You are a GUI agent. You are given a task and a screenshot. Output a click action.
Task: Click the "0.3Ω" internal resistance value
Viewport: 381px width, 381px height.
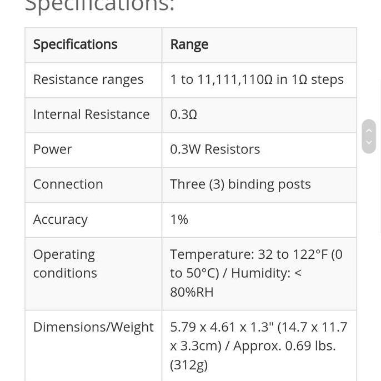point(183,114)
